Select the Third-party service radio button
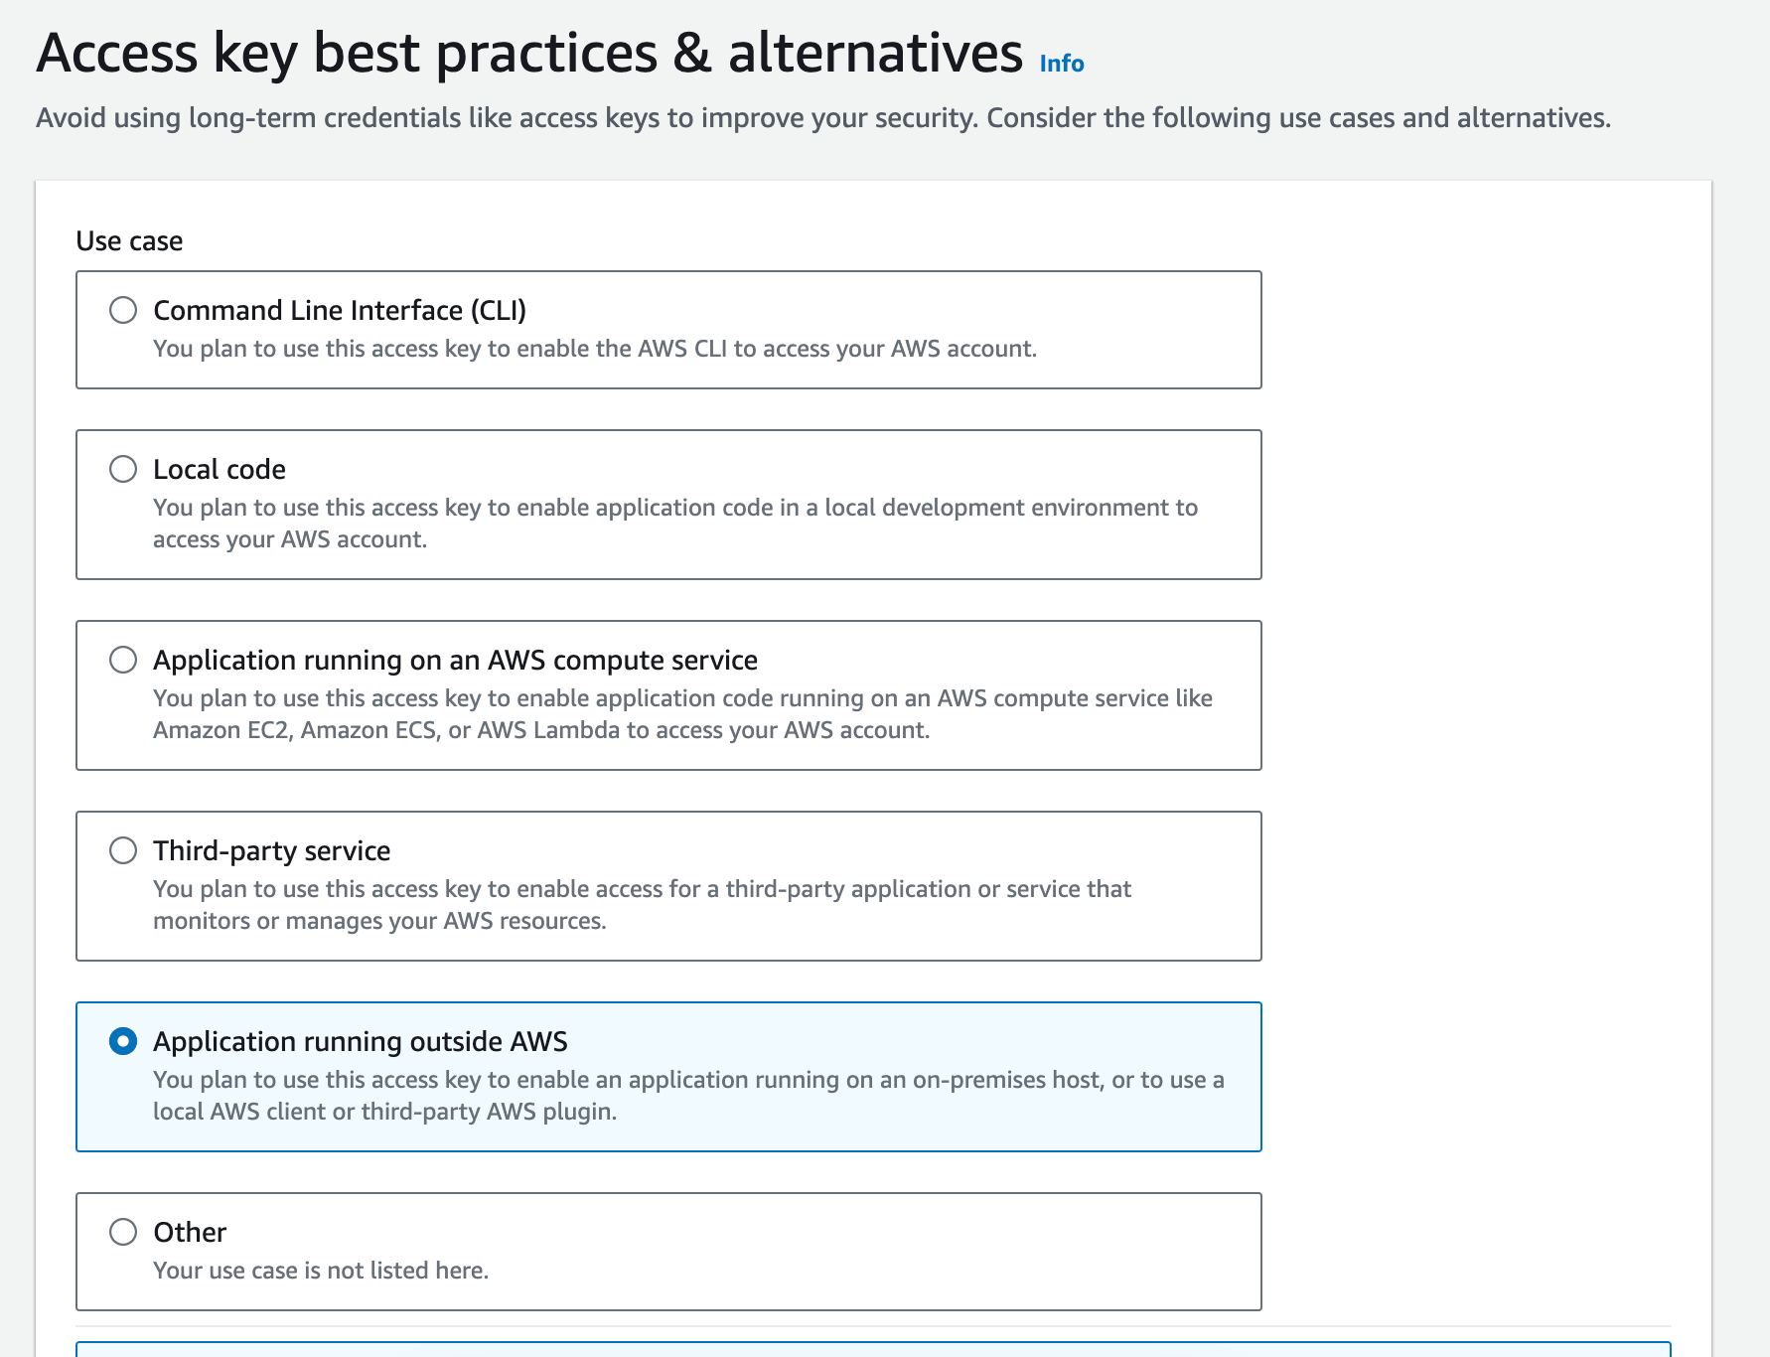 pyautogui.click(x=123, y=850)
